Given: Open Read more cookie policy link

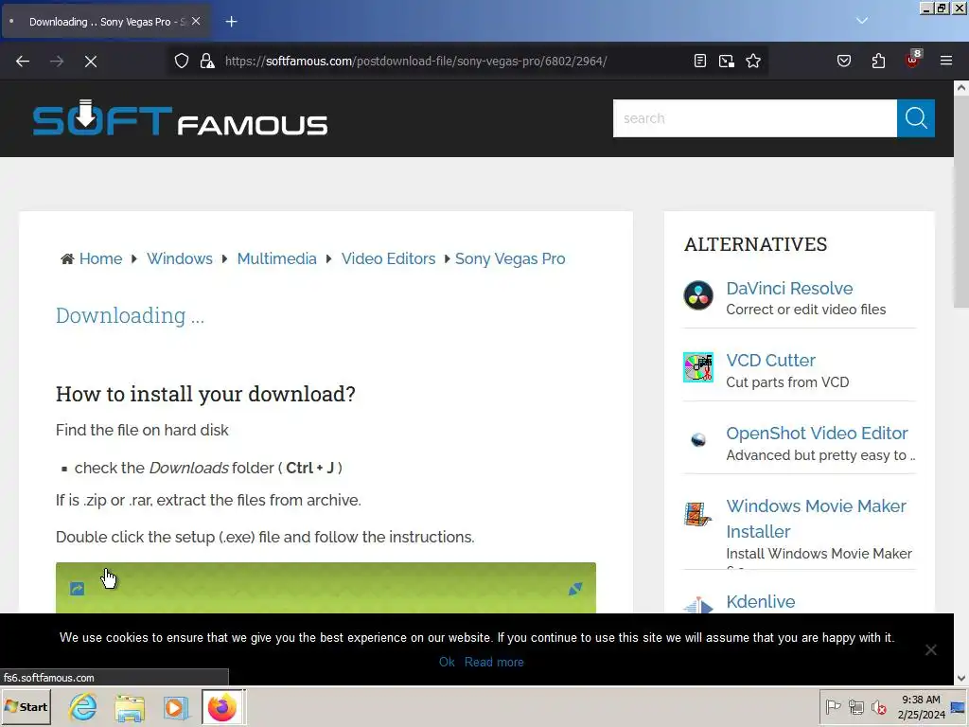Looking at the screenshot, I should click(x=494, y=662).
